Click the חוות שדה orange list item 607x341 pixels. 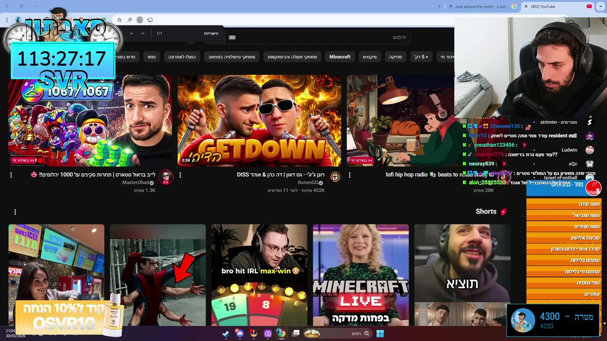563,204
